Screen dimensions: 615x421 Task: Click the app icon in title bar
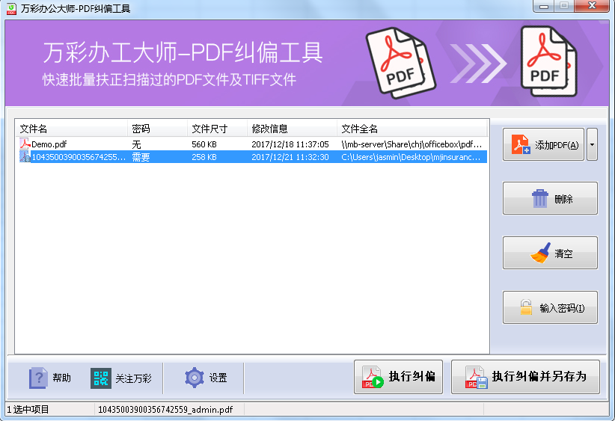pos(12,8)
